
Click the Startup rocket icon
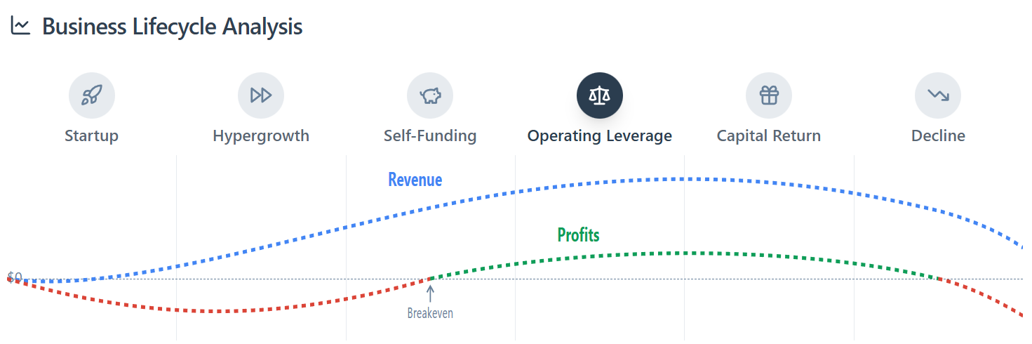tap(91, 95)
